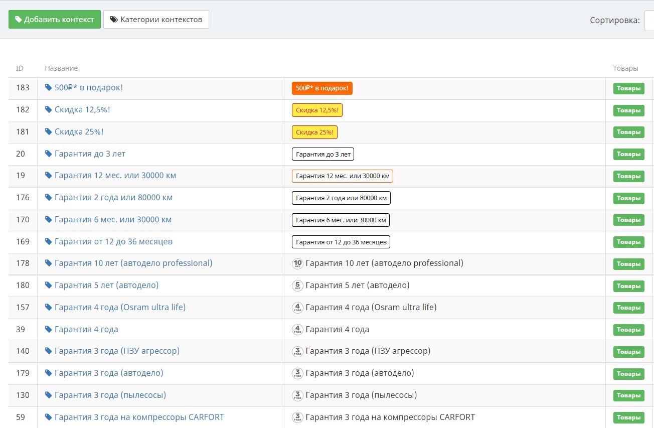The height and width of the screenshot is (428, 654).
Task: Click the 5 лет circular warranty icon
Action: coord(297,286)
